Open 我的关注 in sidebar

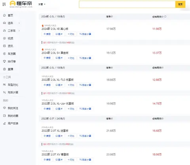point(11,108)
